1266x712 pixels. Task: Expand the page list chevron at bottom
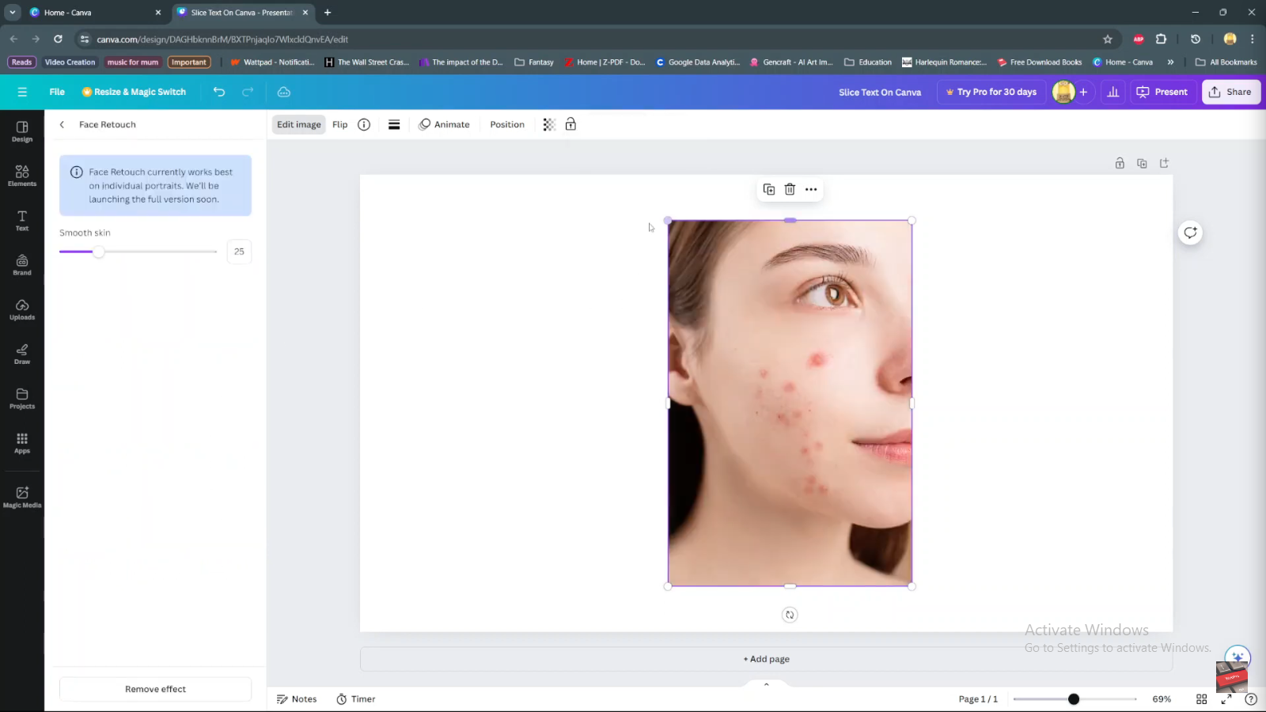(766, 684)
